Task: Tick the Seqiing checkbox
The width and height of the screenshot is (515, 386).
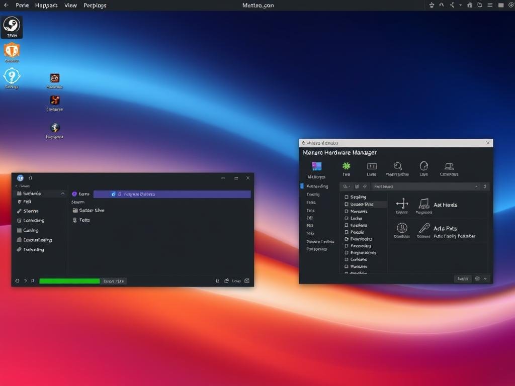Action: [346, 197]
